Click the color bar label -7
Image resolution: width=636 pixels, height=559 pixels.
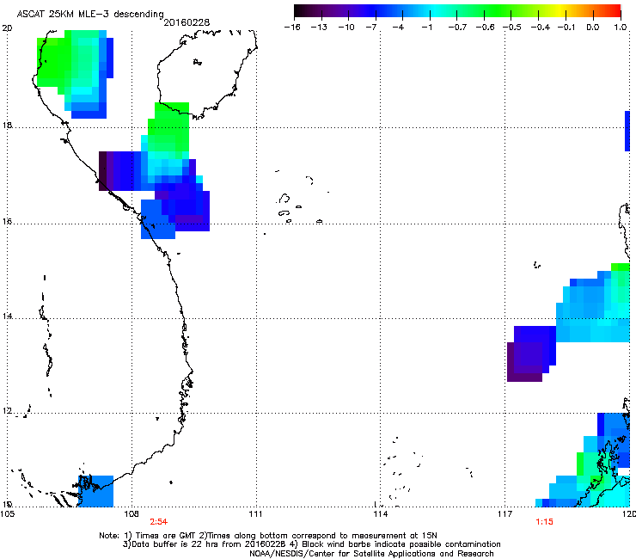pyautogui.click(x=370, y=28)
